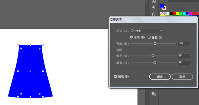Open the Paragraph panel icon
The height and width of the screenshot is (105, 199).
coord(154,8)
